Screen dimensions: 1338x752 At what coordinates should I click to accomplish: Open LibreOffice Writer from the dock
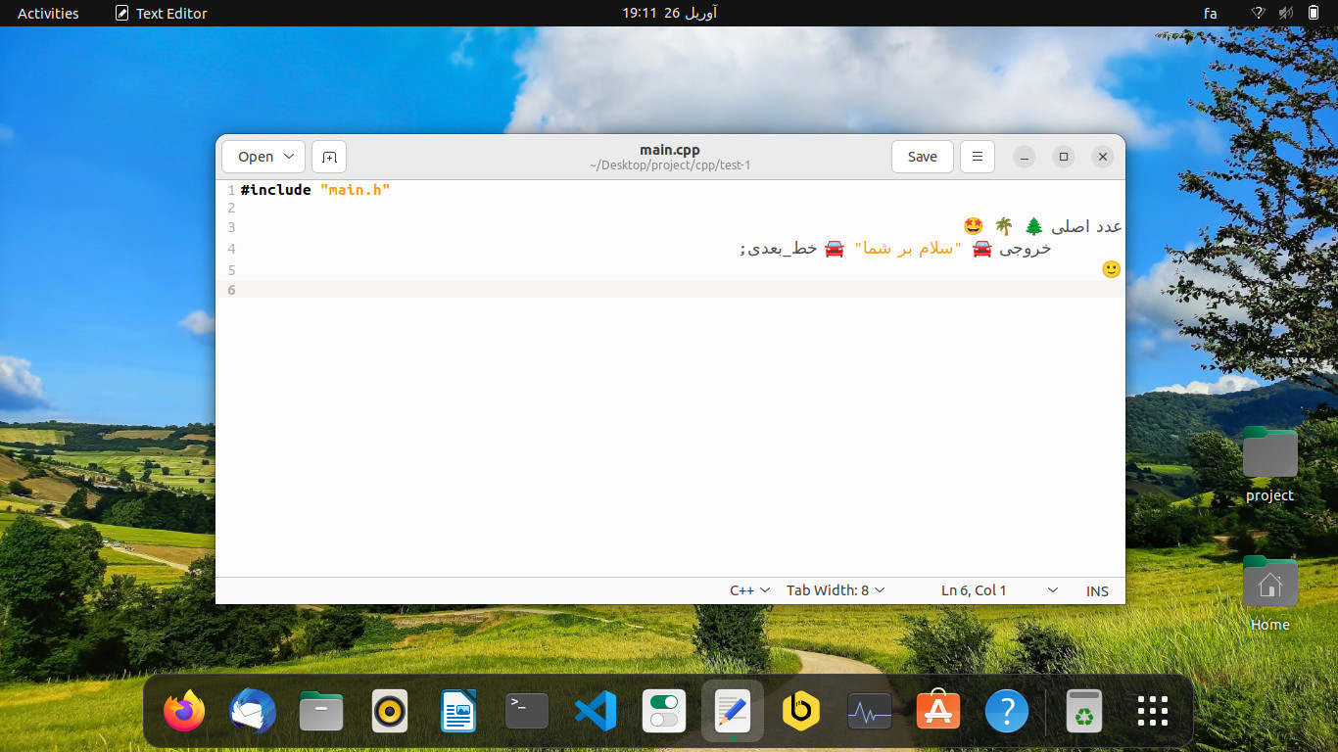(458, 711)
